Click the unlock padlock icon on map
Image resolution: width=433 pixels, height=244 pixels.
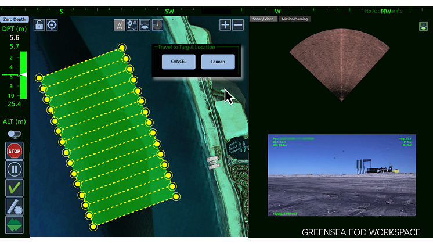(39, 25)
